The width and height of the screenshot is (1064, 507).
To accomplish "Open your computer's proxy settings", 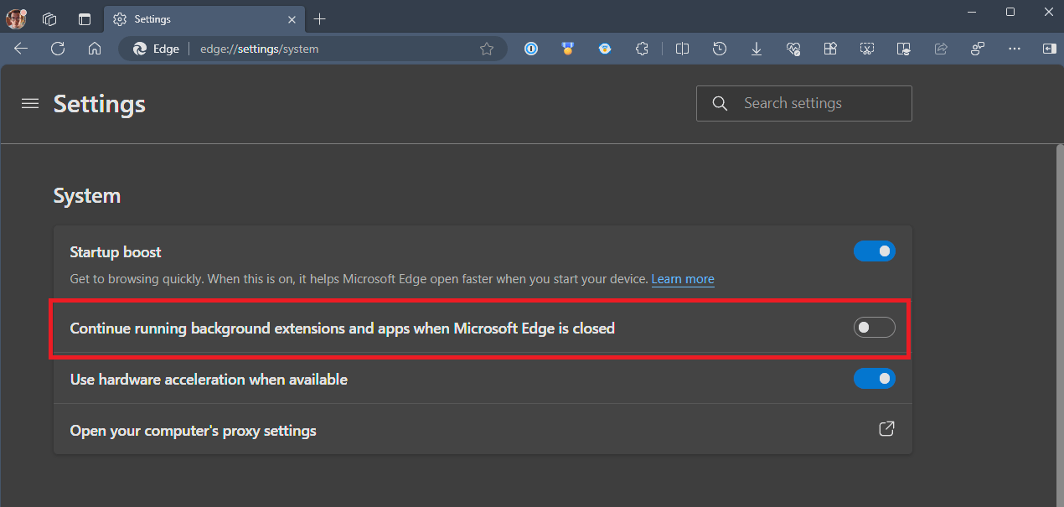I will tap(886, 429).
